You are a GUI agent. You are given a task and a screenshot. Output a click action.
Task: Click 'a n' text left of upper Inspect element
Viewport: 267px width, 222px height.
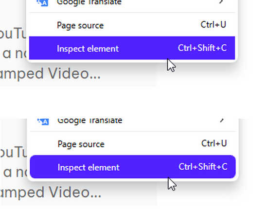tap(15, 54)
